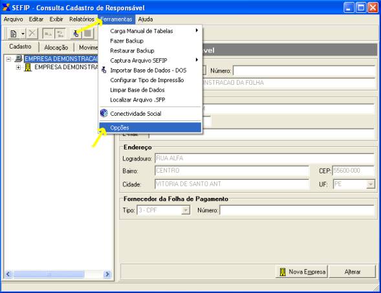Open Conectividade Social from the menu
Screen dimensions: 381x293
[150, 113]
